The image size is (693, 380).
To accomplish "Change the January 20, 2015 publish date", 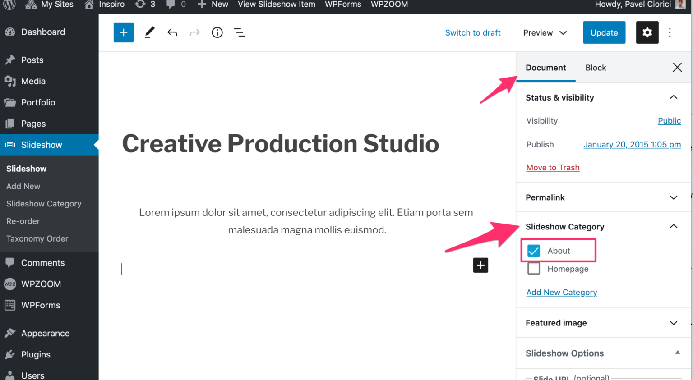I will (632, 144).
